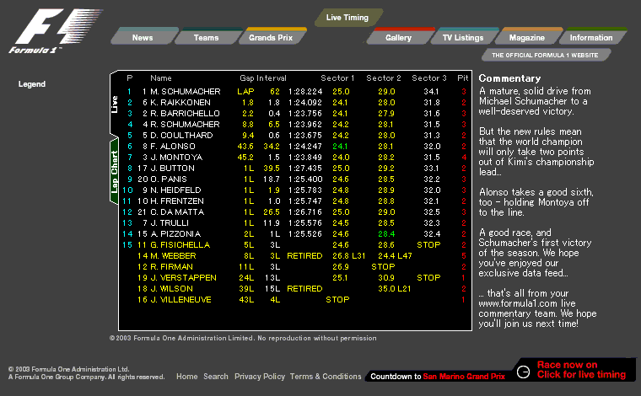Click the Formula 1 logo
Screen dimensions: 641x396
pyautogui.click(x=55, y=31)
